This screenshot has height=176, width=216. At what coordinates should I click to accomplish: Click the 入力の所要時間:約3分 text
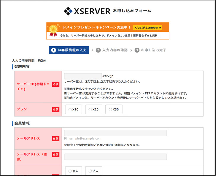pyautogui.click(x=29, y=61)
